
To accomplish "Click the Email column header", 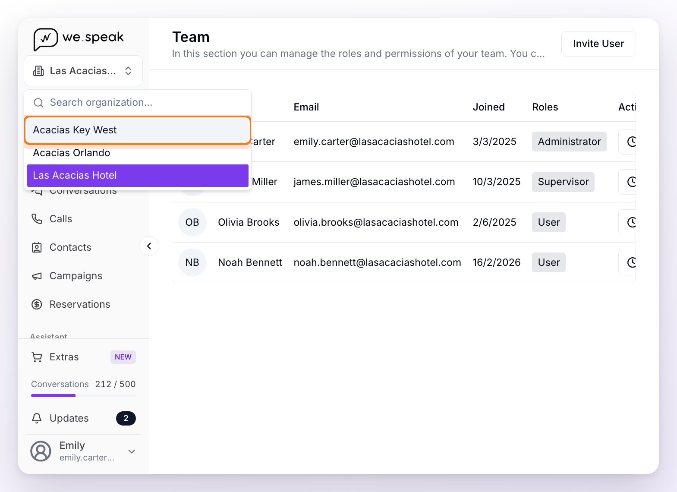I will (306, 107).
